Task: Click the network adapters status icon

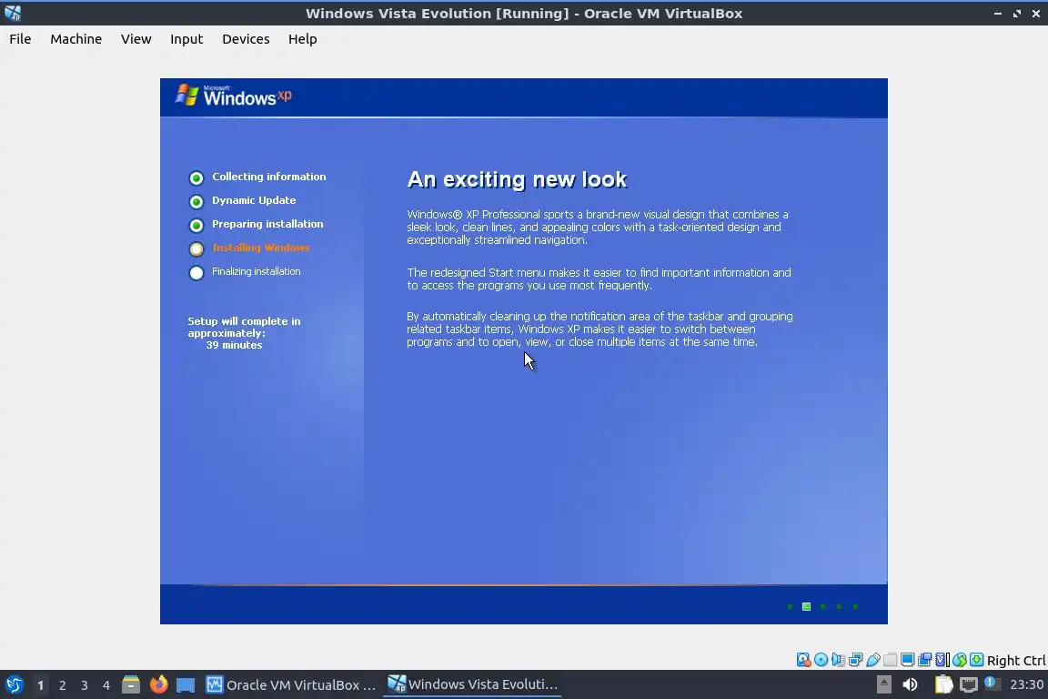Action: pyautogui.click(x=855, y=660)
